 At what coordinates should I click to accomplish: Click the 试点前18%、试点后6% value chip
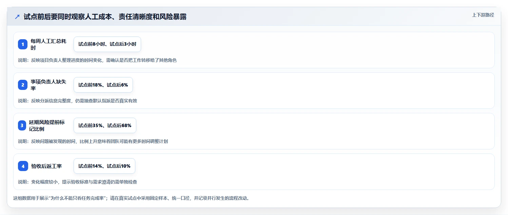[103, 85]
